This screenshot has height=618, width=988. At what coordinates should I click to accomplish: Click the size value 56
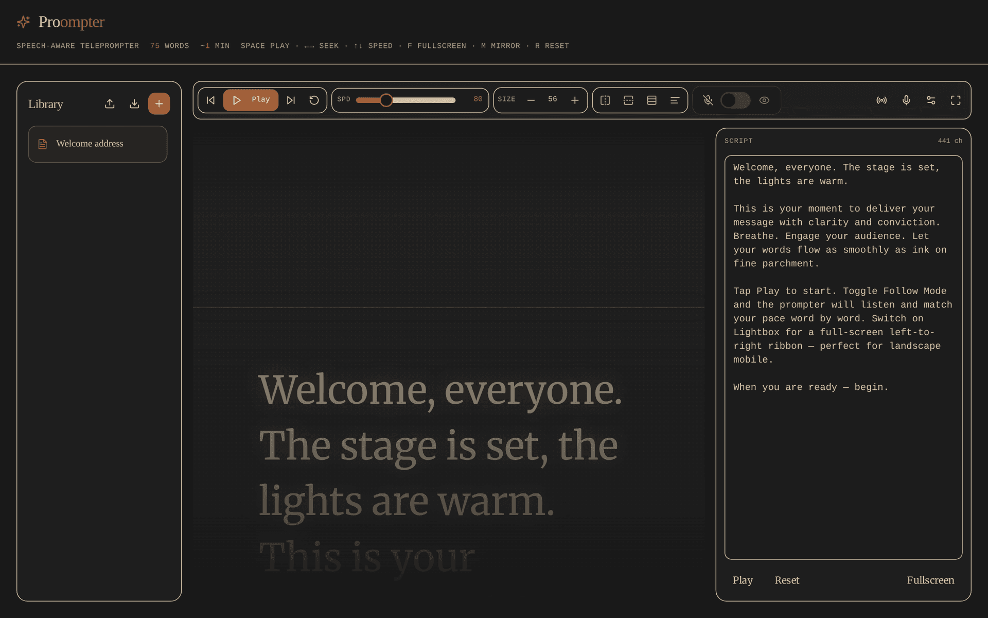[552, 99]
